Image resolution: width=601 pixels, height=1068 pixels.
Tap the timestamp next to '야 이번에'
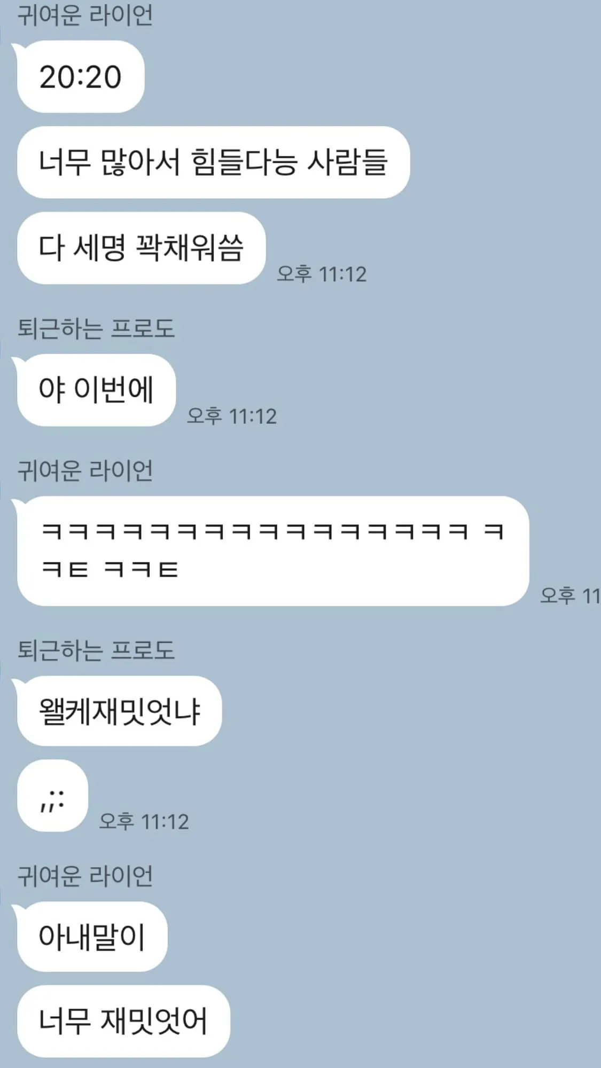(x=232, y=416)
